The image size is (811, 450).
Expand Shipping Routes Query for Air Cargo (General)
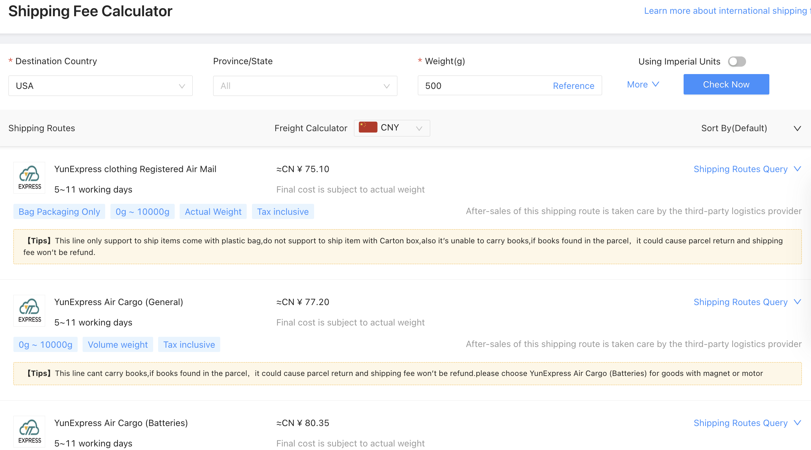click(747, 302)
